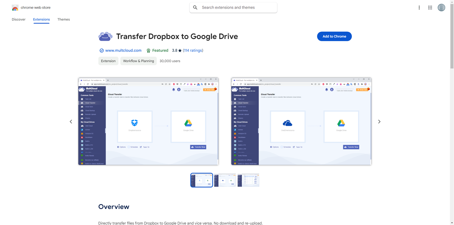
Task: Click the Featured badge icon
Action: coord(149,51)
